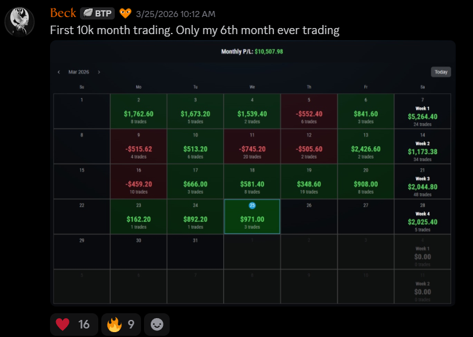
Task: Open the add reaction smiley button
Action: 157,324
